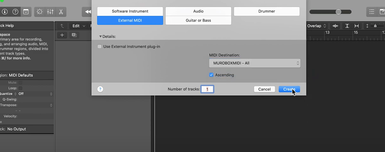Click the add new track plus button
Image resolution: width=385 pixels, height=152 pixels.
pos(62,35)
